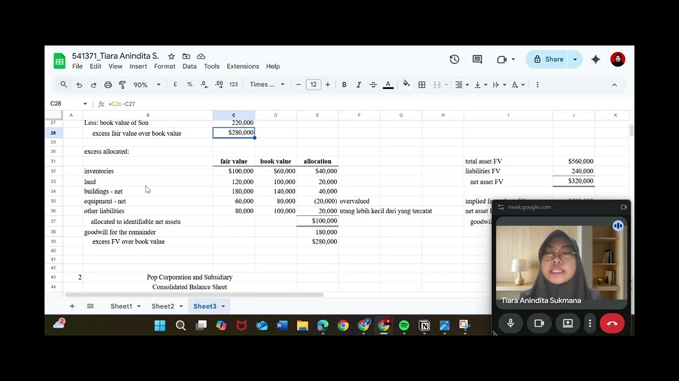This screenshot has height=381, width=679.
Task: Decrease the font size
Action: 298,85
